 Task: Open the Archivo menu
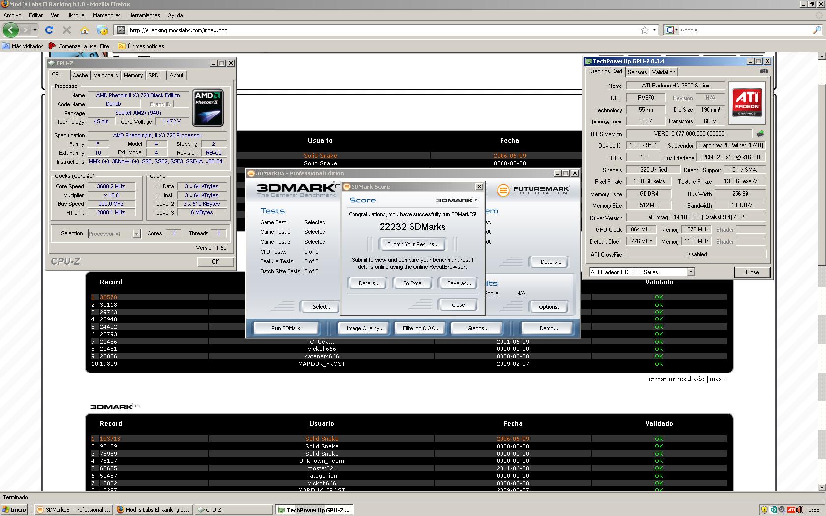click(12, 15)
